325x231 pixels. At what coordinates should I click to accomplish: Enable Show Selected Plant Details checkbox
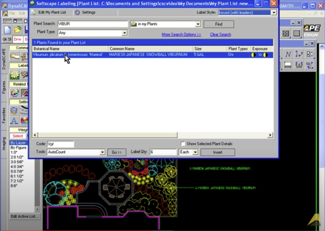tap(183, 144)
